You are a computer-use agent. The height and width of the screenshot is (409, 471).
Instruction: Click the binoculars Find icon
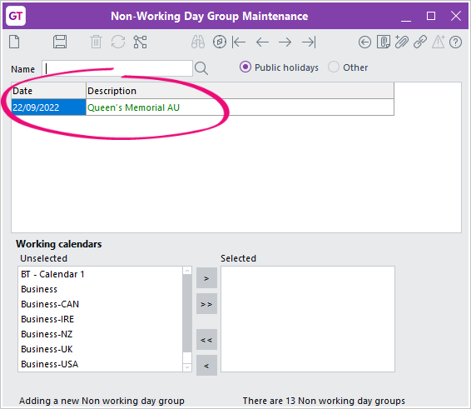point(198,42)
